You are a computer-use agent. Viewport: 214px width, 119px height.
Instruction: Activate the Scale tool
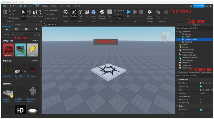(35, 12)
